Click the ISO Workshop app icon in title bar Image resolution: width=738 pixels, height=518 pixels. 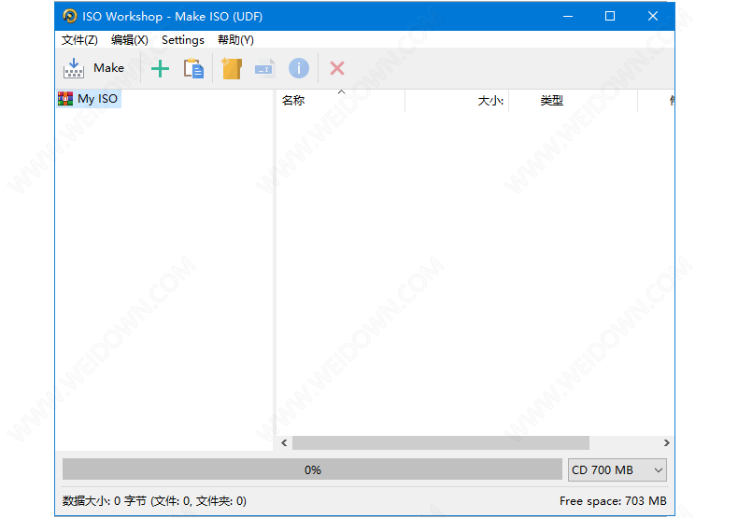(x=70, y=16)
